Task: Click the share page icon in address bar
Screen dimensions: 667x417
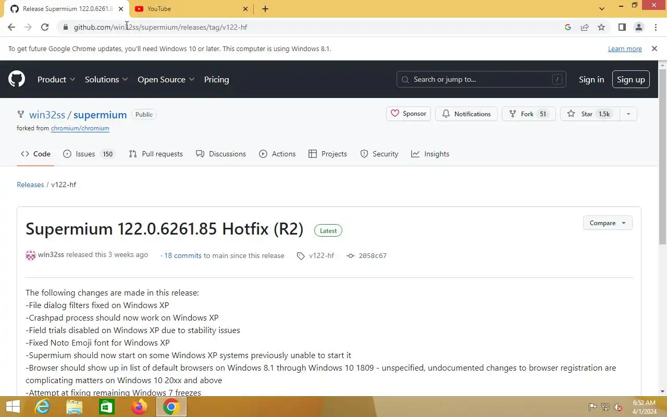Action: (x=585, y=27)
